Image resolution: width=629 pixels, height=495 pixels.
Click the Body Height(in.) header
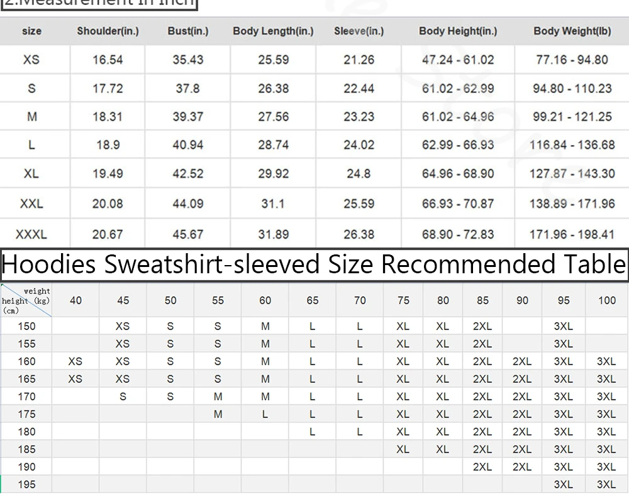pos(458,31)
